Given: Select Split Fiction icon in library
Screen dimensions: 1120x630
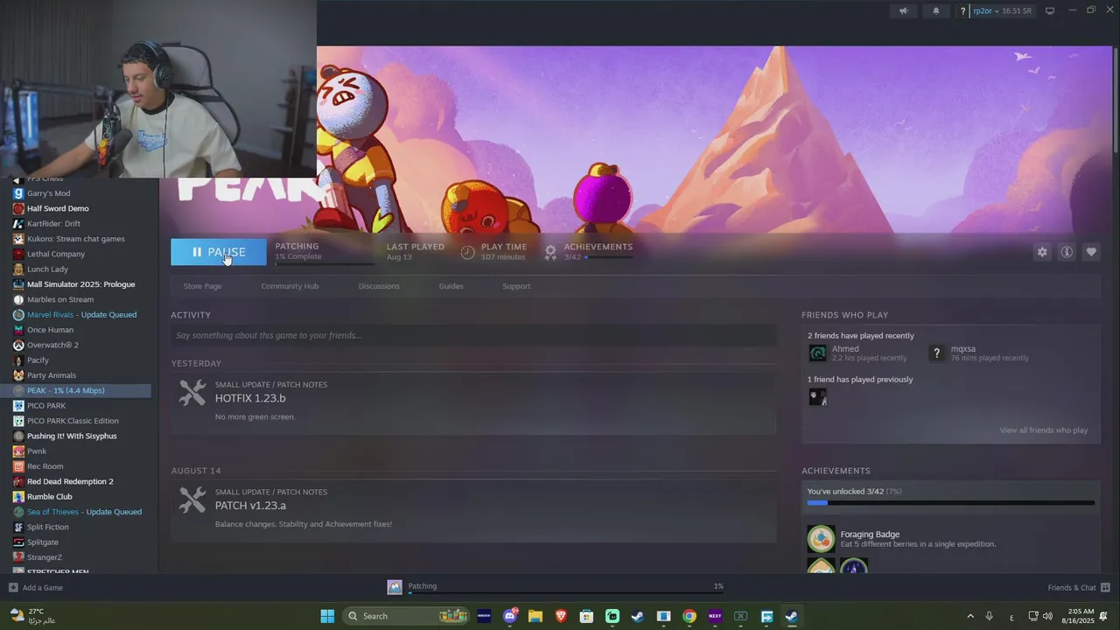Looking at the screenshot, I should tap(18, 527).
